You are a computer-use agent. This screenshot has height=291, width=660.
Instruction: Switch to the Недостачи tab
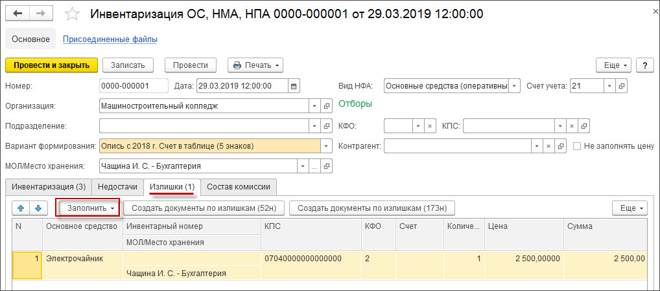117,187
